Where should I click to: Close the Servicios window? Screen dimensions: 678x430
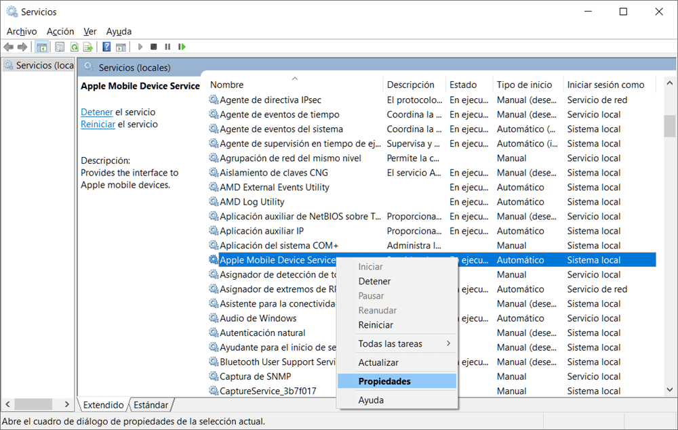(659, 12)
